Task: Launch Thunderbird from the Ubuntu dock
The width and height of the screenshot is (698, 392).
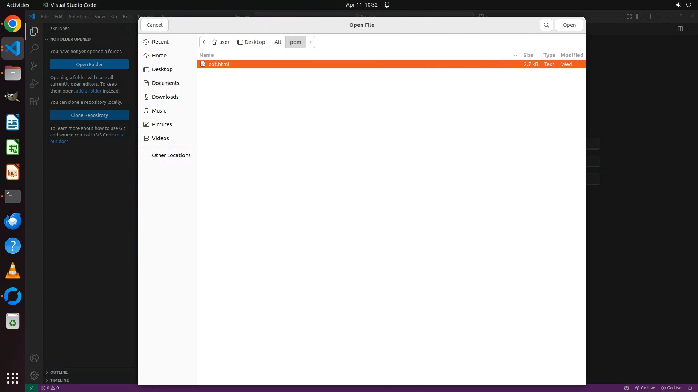Action: pos(13,221)
